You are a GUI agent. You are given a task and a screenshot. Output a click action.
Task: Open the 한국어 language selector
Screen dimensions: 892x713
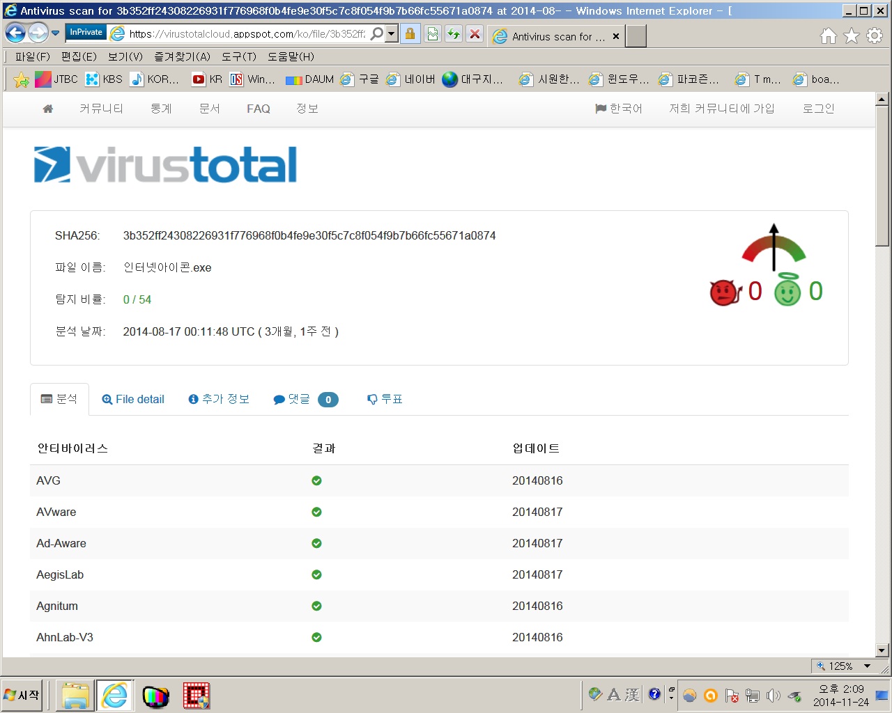(x=619, y=109)
